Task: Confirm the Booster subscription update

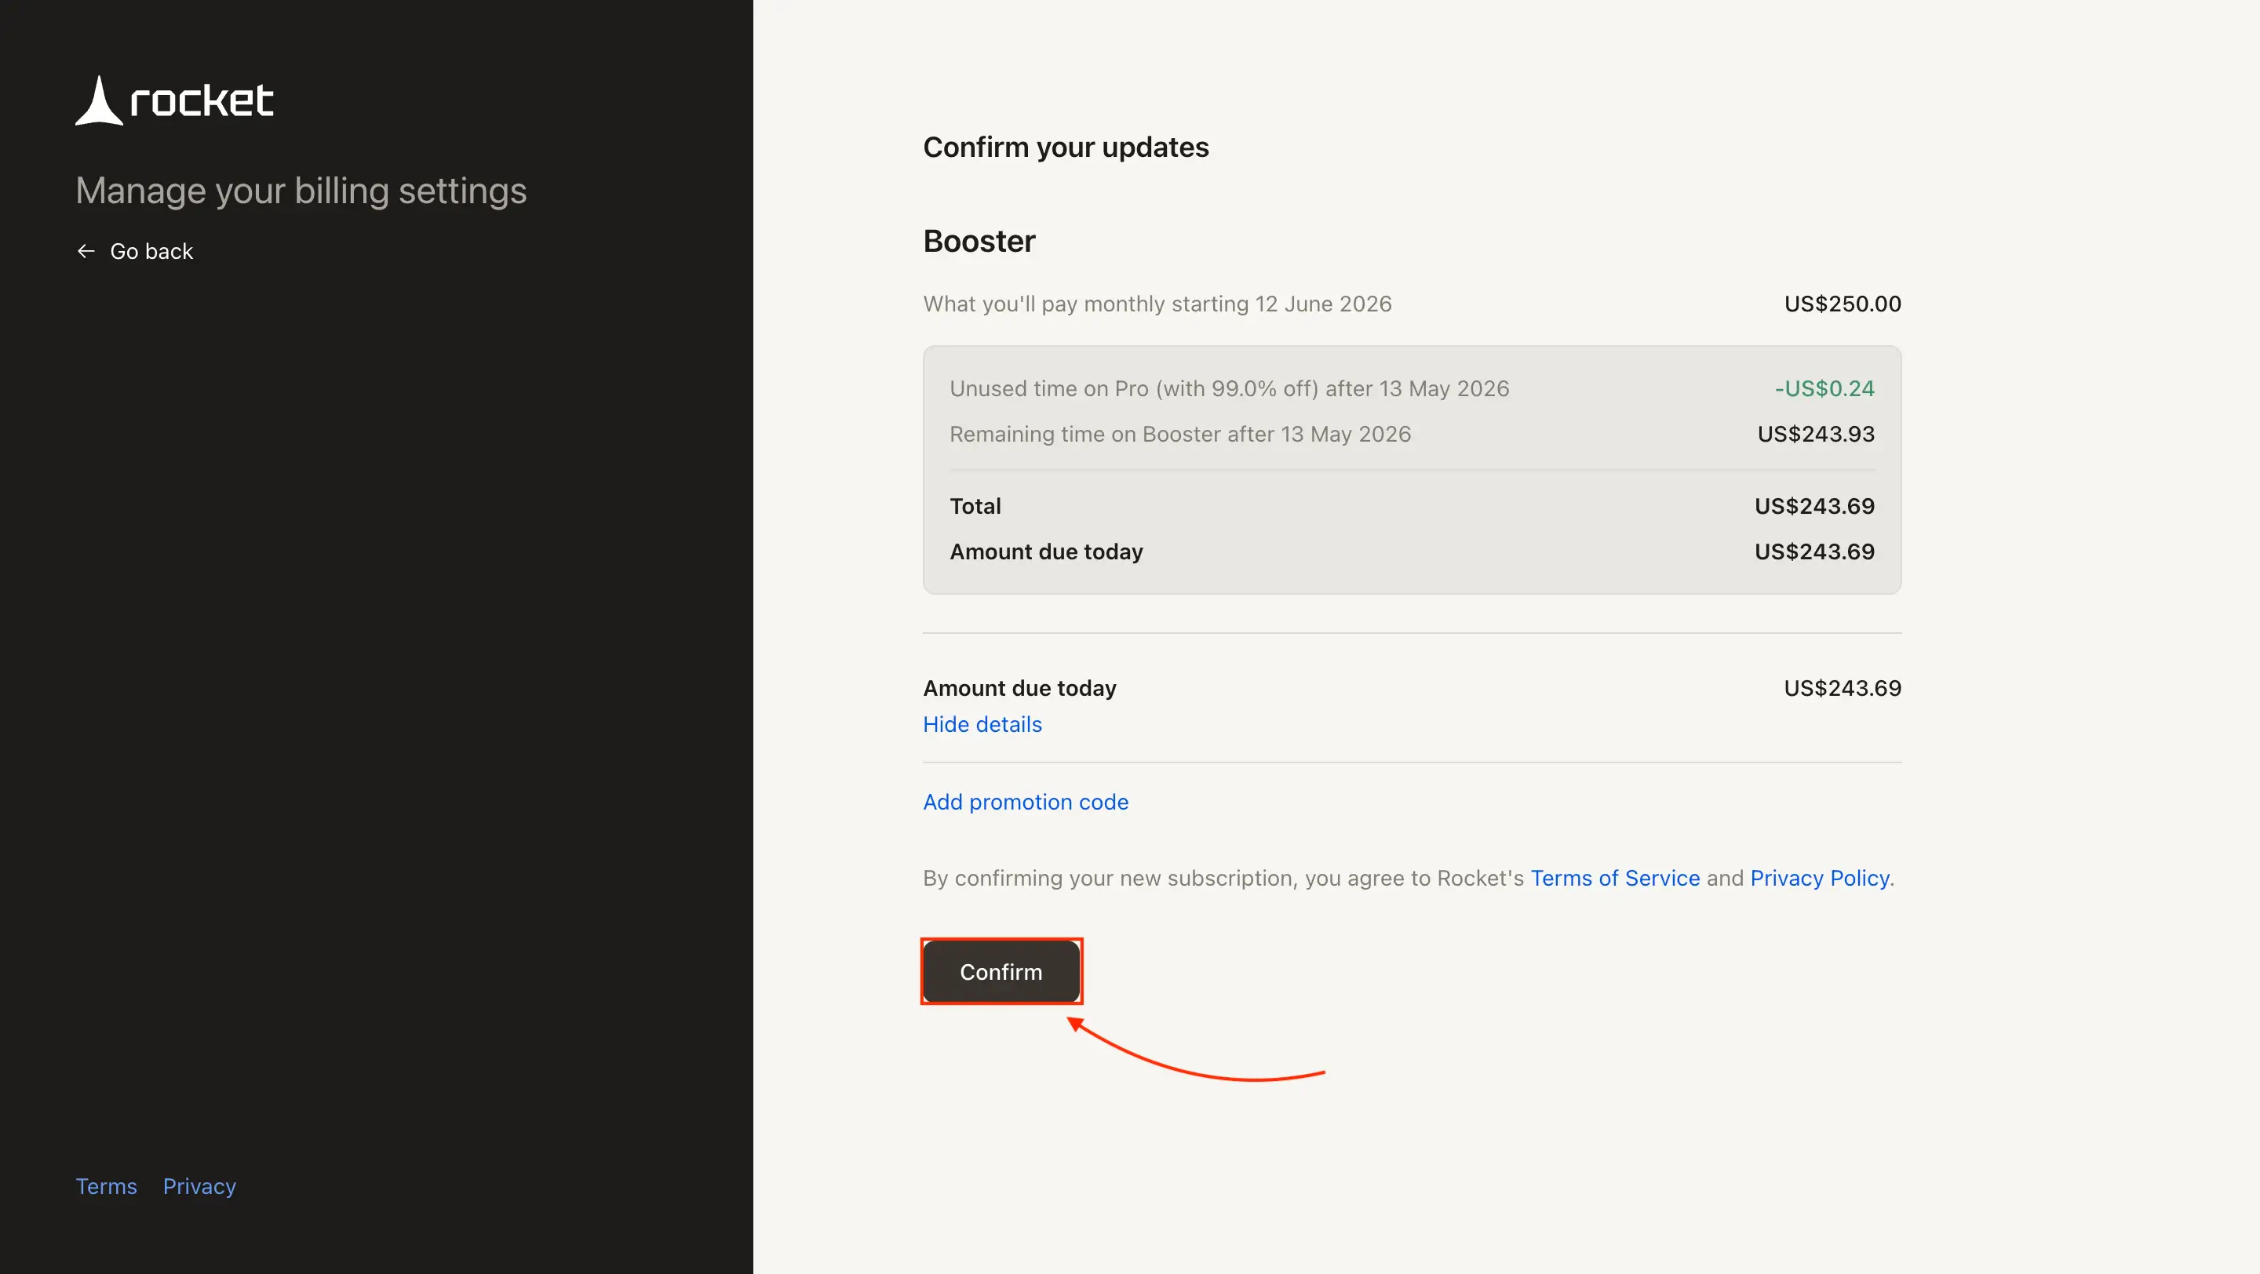Action: 1001,971
